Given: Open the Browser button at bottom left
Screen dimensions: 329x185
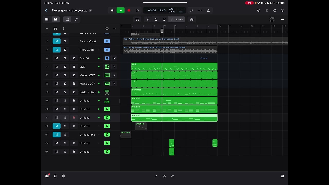Looking at the screenshot, I should tap(47, 176).
